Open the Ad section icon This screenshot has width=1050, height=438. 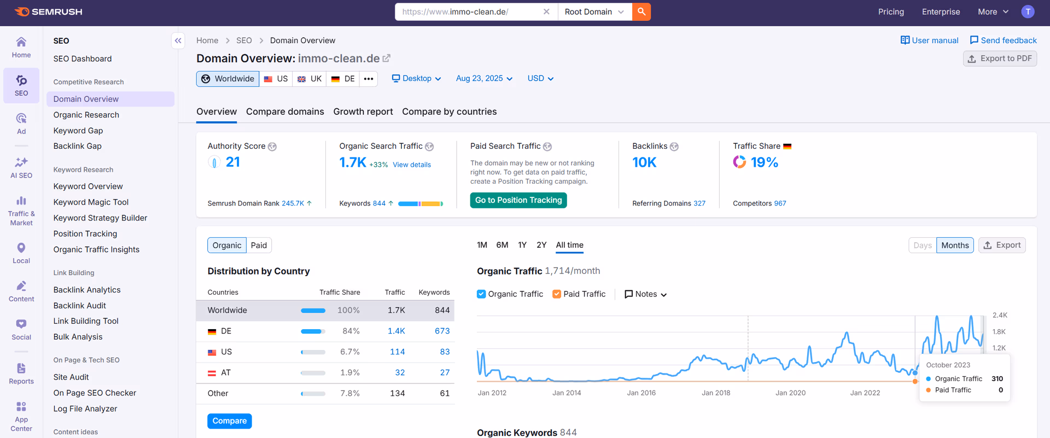coord(21,124)
